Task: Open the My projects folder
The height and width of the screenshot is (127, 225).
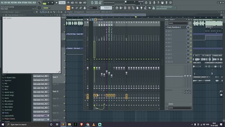Action: click(x=9, y=101)
